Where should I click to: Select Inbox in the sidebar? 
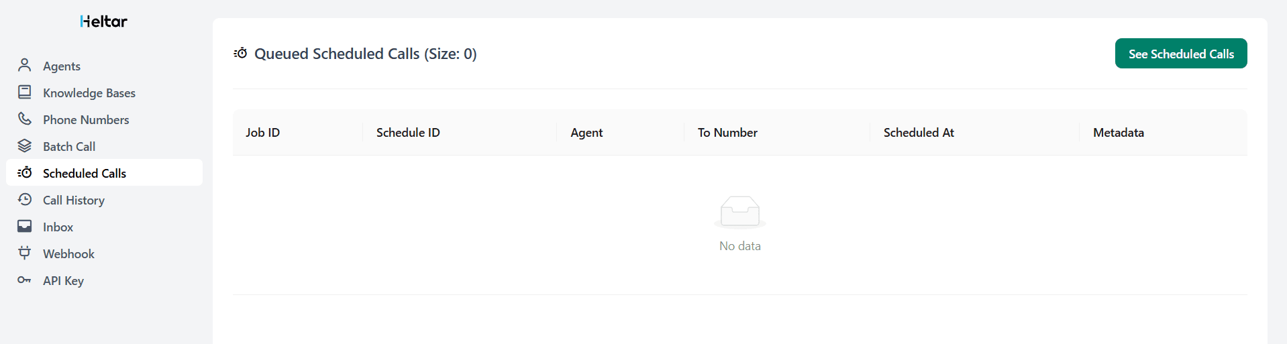click(58, 227)
